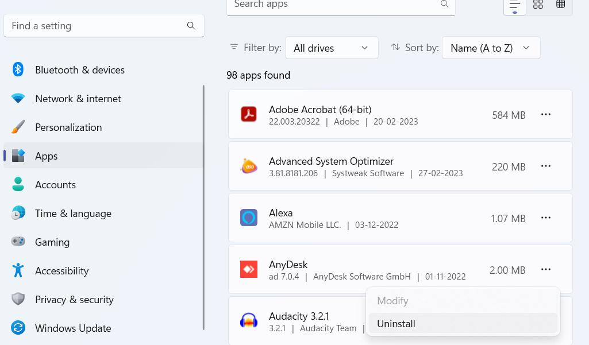Image resolution: width=589 pixels, height=345 pixels.
Task: Click the 584 MB size value
Action: tap(509, 115)
